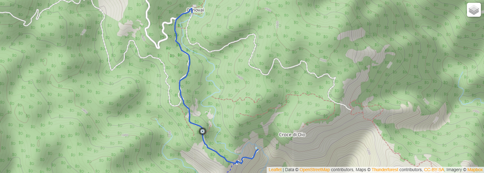
Task: Click the circular position marker on the route
Action: [x=202, y=131]
